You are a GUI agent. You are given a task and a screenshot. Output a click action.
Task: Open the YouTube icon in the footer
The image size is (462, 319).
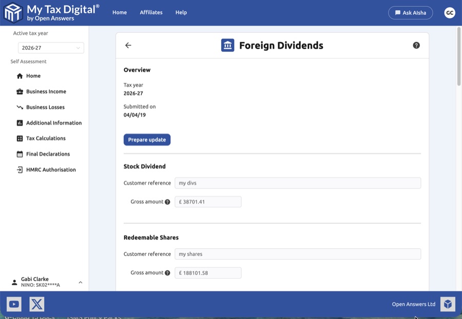pyautogui.click(x=14, y=304)
